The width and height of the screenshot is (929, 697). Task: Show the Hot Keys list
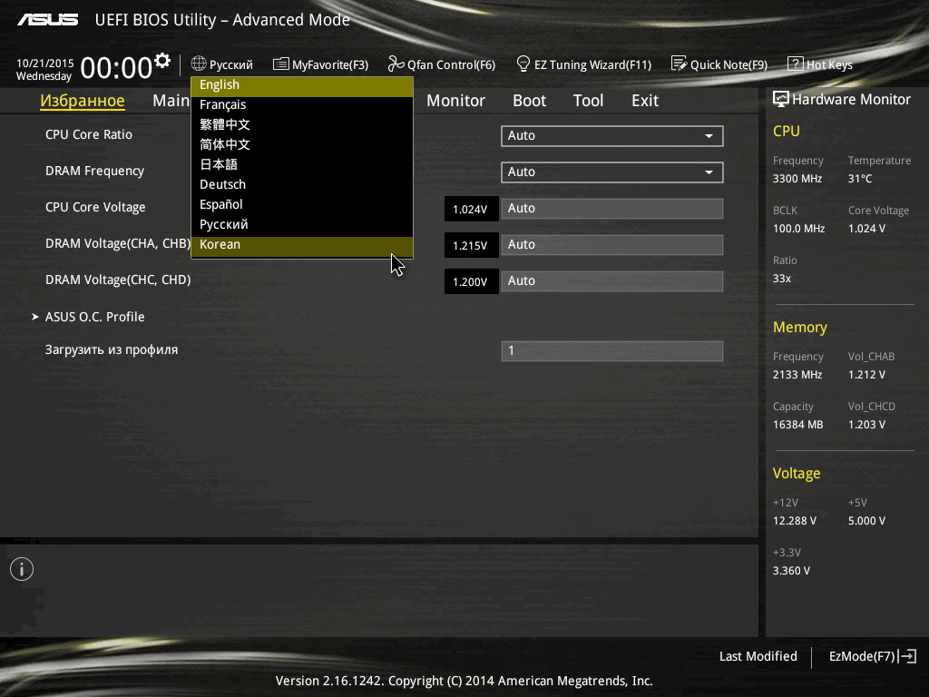(820, 64)
